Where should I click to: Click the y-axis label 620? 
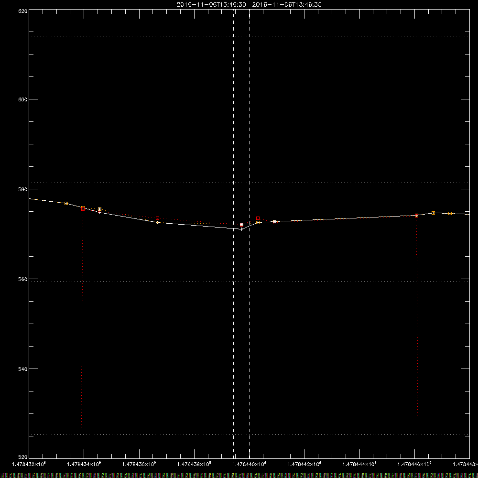(23, 11)
